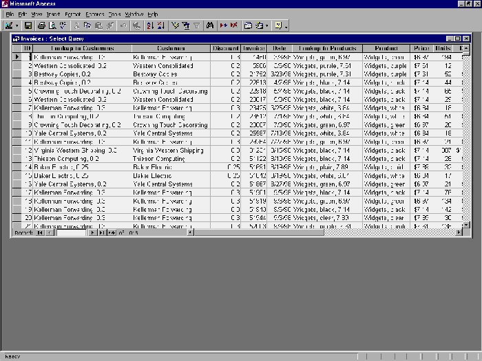This screenshot has width=482, height=361.
Task: Click the Sort Descending icon
Action: pyautogui.click(x=160, y=25)
